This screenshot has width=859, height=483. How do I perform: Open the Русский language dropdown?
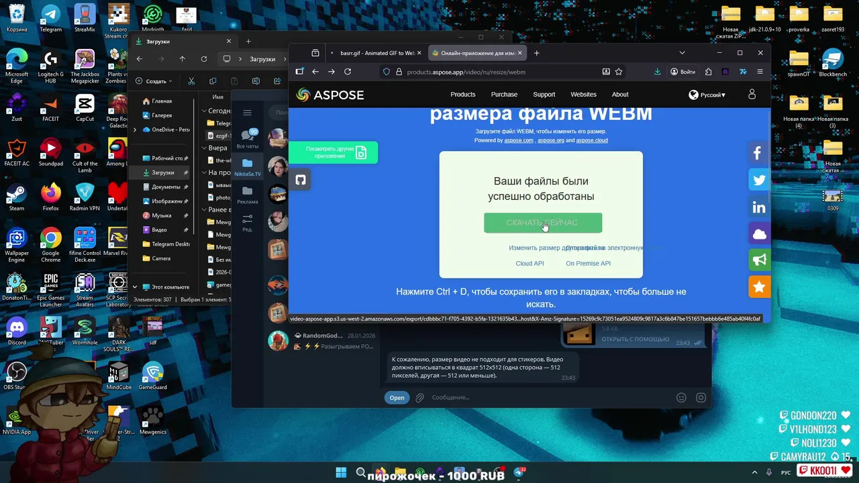(x=707, y=95)
